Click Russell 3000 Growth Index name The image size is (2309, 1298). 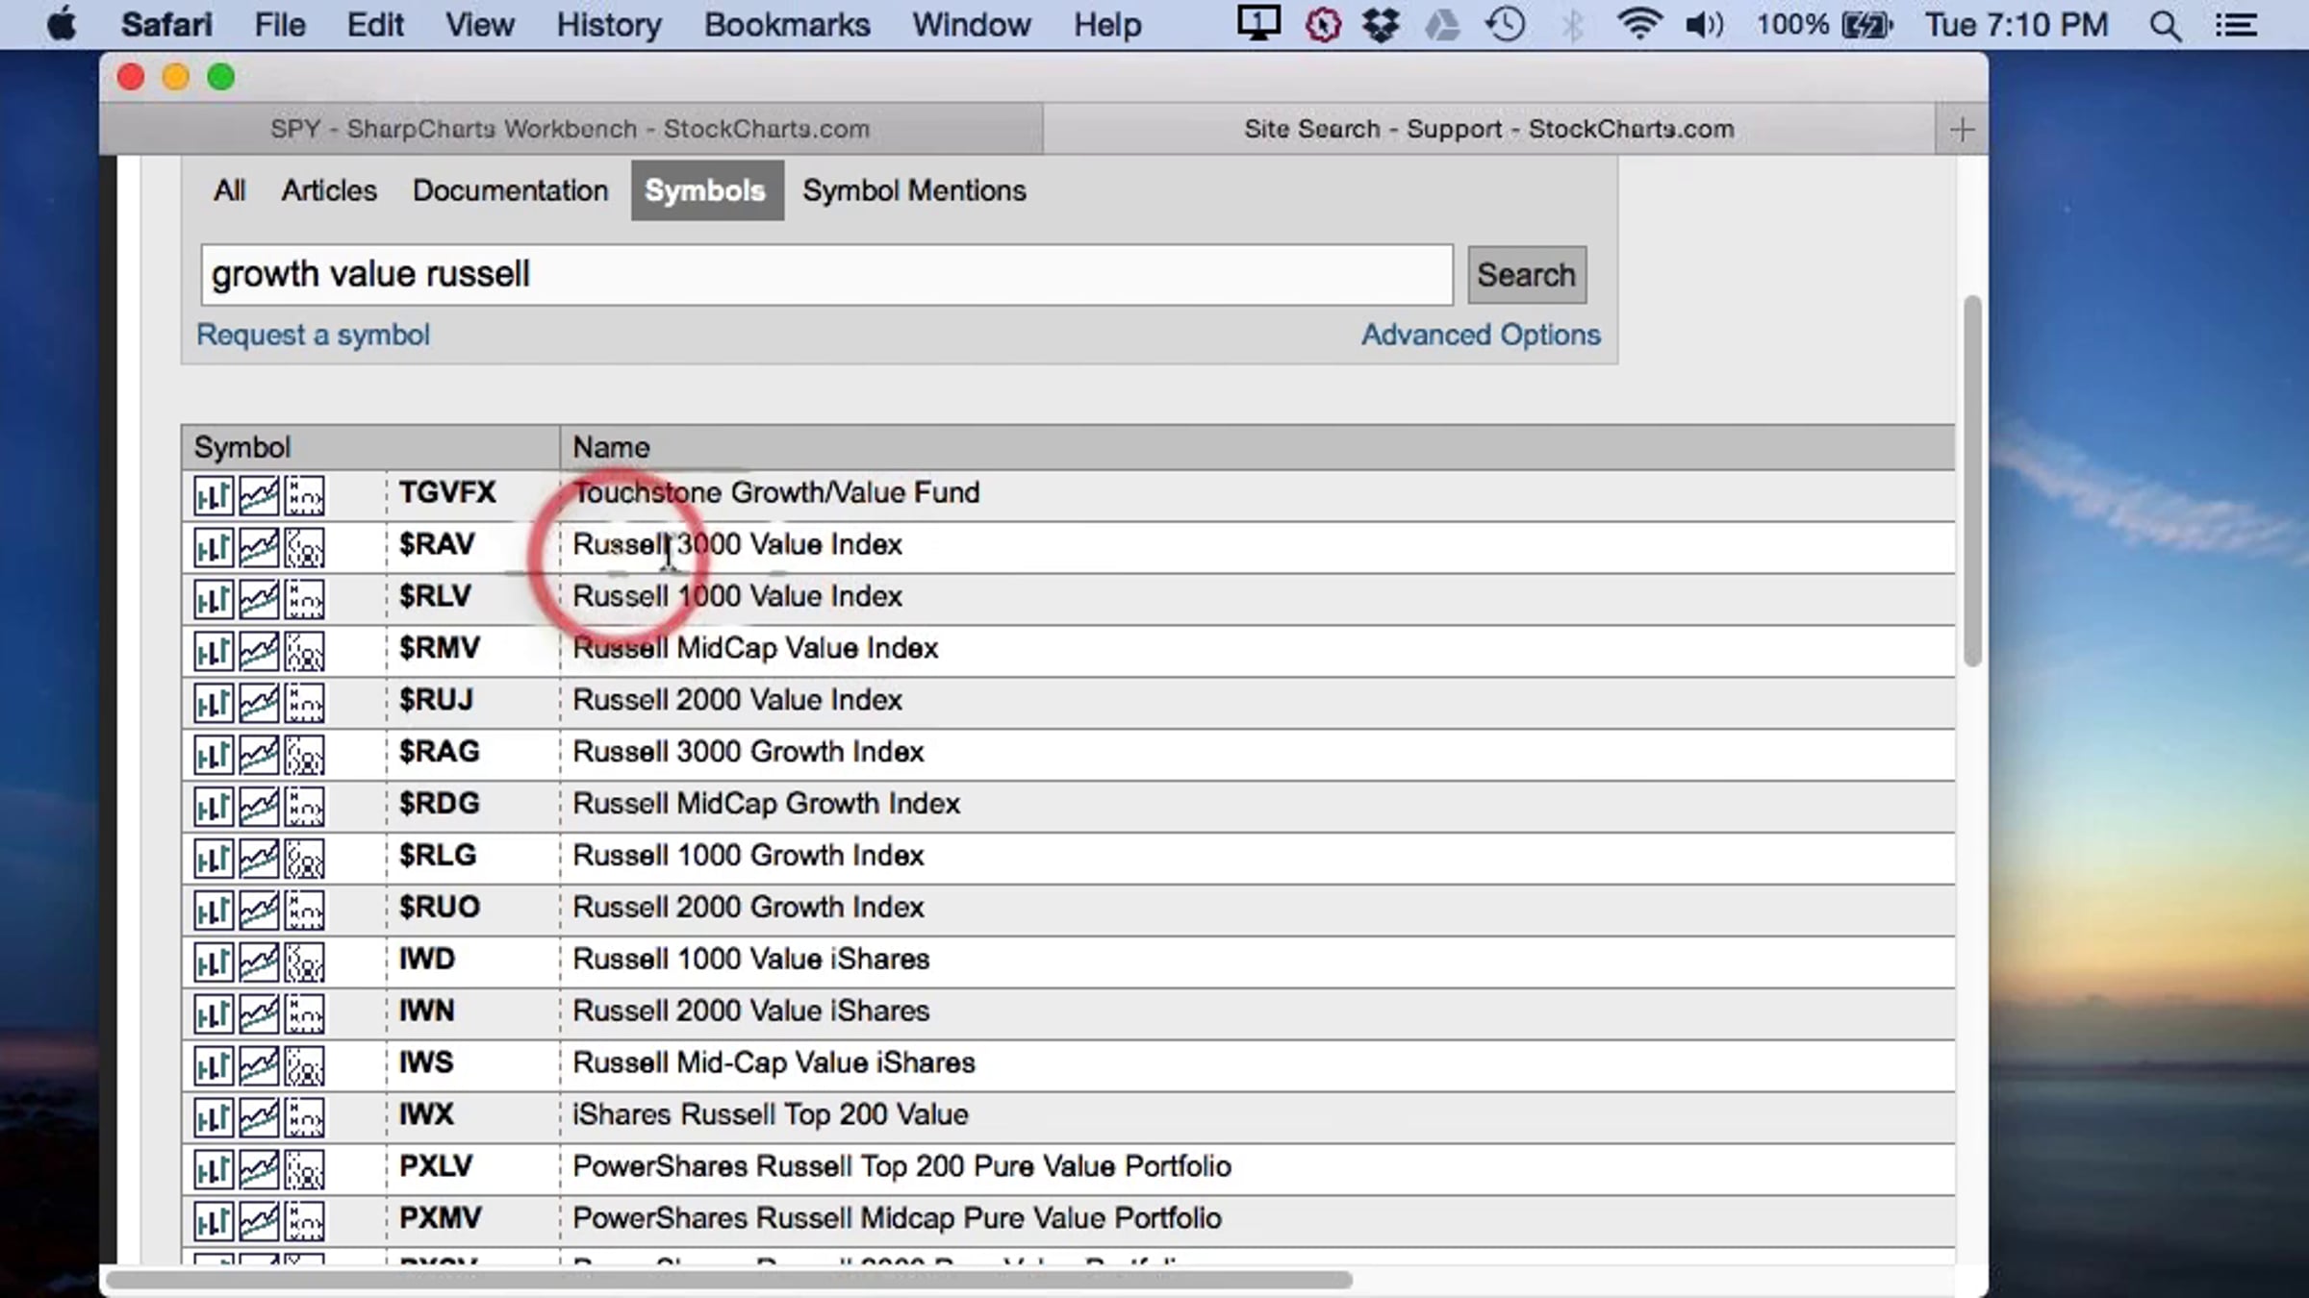[x=748, y=753]
